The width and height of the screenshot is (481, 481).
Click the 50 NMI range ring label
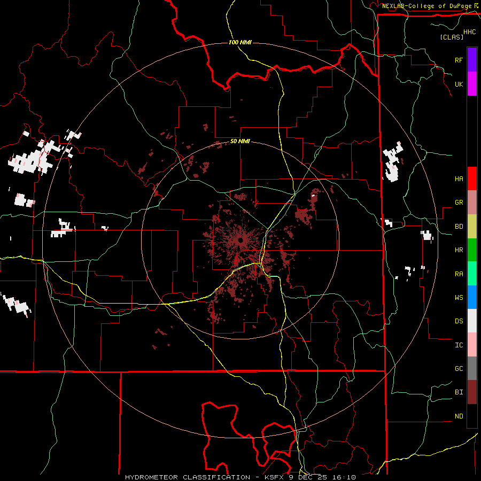(240, 142)
